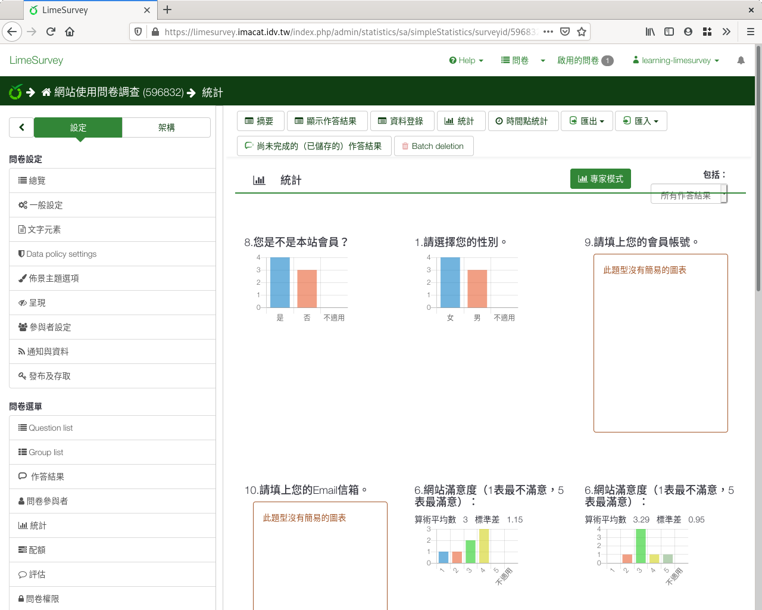Open Firefox hamburger menu
The image size is (762, 610).
tap(750, 32)
